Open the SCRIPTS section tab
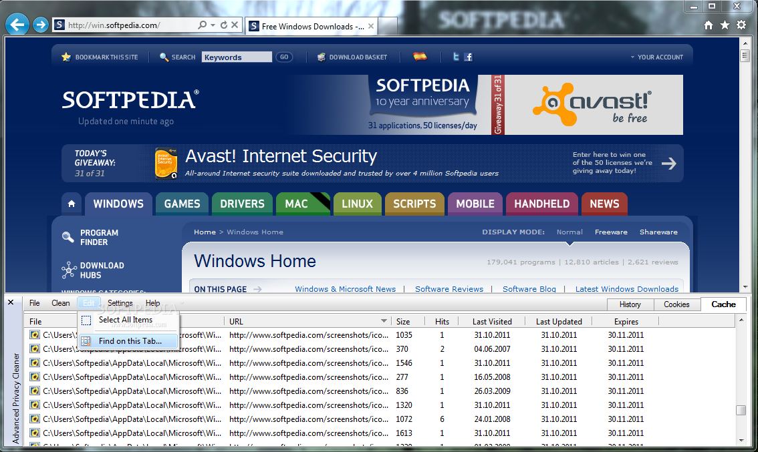Screen dimensions: 758x452 point(414,204)
